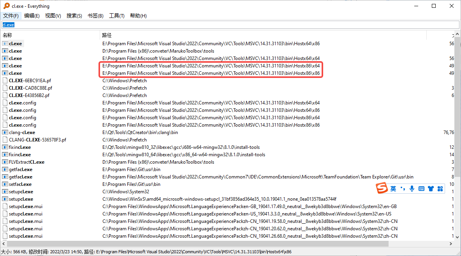Click the size value 76,76 for clang-cl.exe
Screen dimensions: 461x256
449,132
